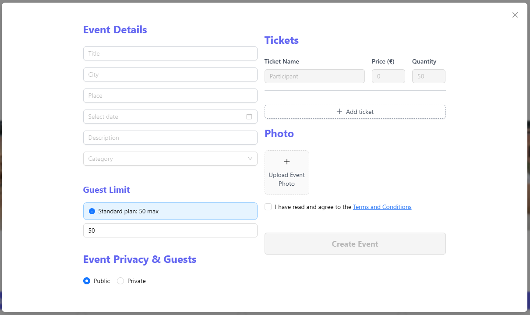The width and height of the screenshot is (530, 315).
Task: Select the Private privacy option
Action: [120, 281]
